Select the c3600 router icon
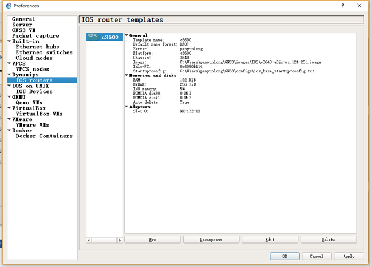371x267 pixels. [x=93, y=37]
